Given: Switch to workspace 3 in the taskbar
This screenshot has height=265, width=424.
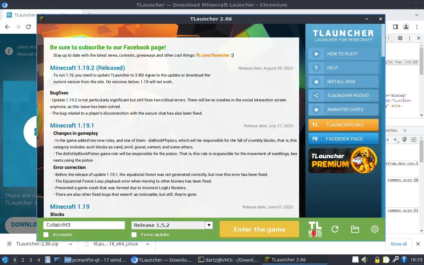Looking at the screenshot, I should coord(31,260).
